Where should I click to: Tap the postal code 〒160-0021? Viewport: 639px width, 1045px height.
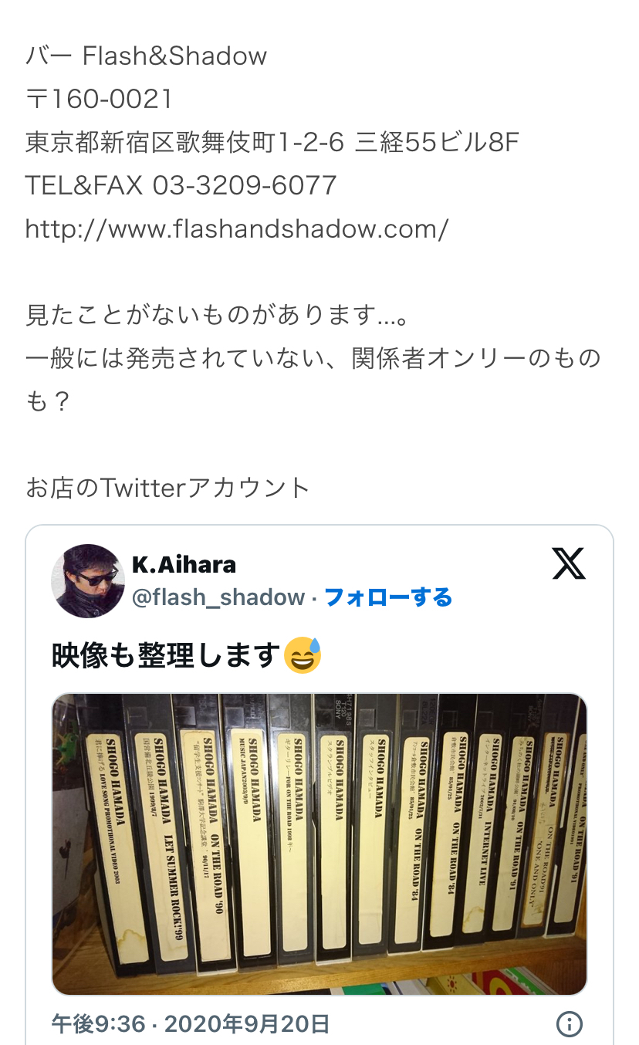(x=100, y=99)
